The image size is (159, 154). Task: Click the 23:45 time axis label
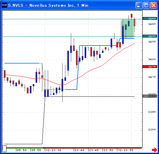pos(94,150)
